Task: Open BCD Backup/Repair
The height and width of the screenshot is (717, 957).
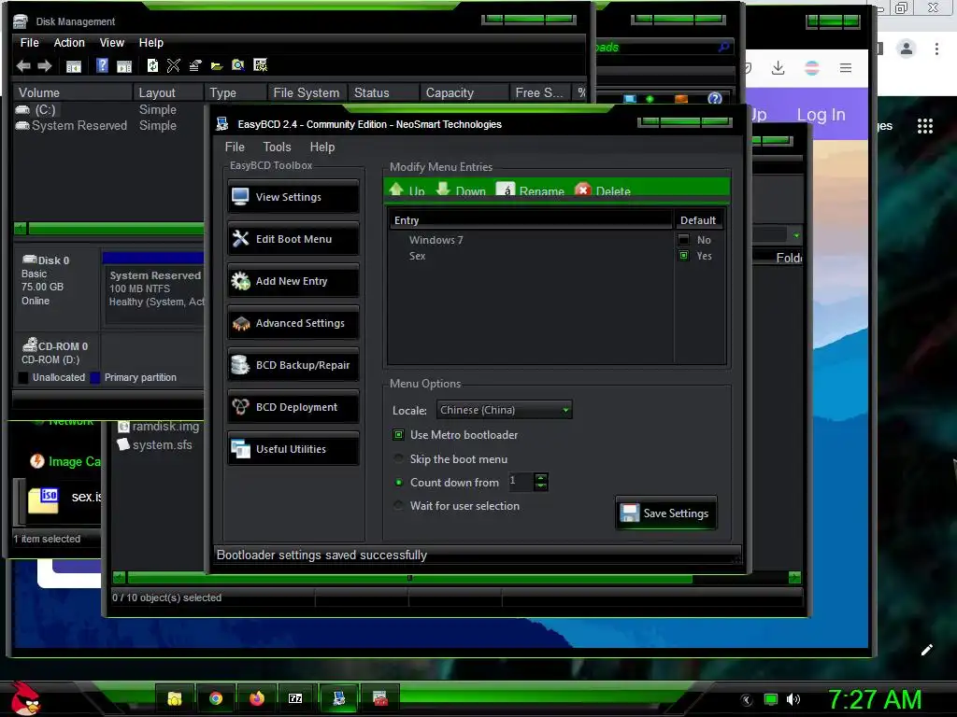Action: pyautogui.click(x=293, y=365)
